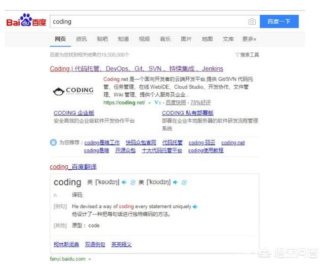Play the American pronunciation speaker icon
Image resolution: width=324 pixels, height=264 pixels.
click(176, 182)
